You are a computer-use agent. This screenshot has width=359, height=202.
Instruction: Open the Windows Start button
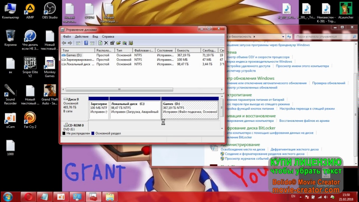pyautogui.click(x=8, y=196)
